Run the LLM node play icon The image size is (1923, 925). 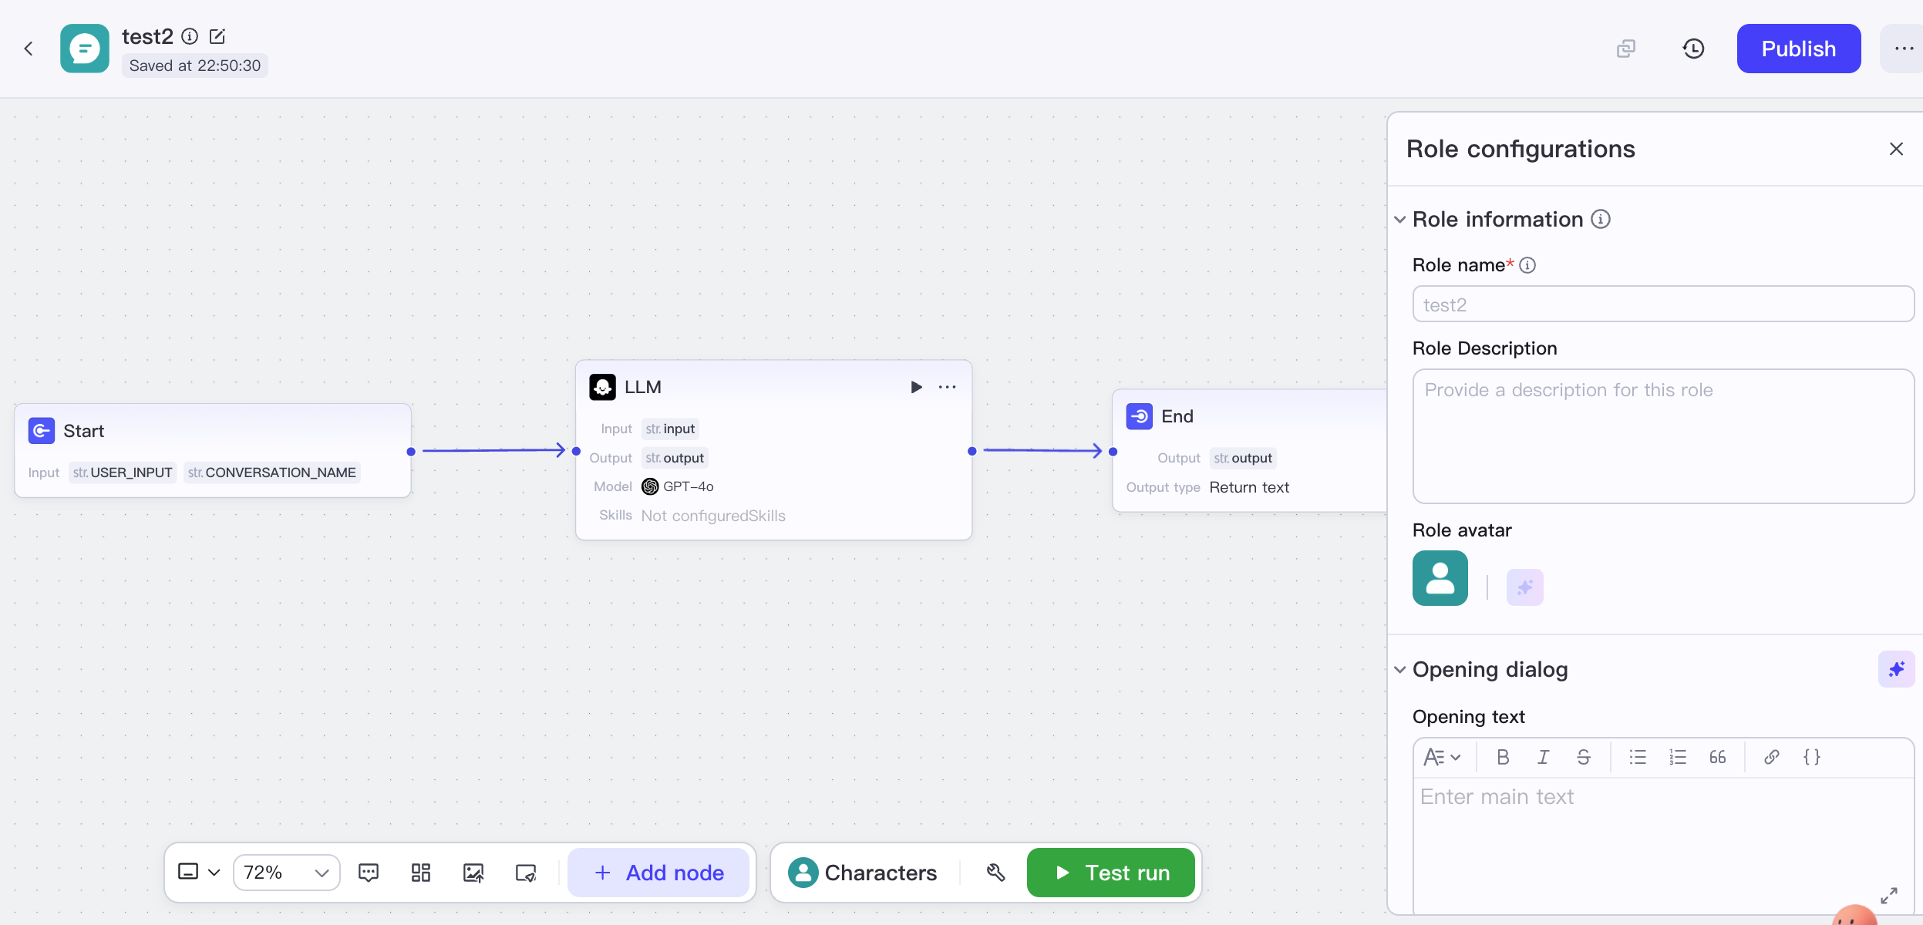pyautogui.click(x=916, y=387)
